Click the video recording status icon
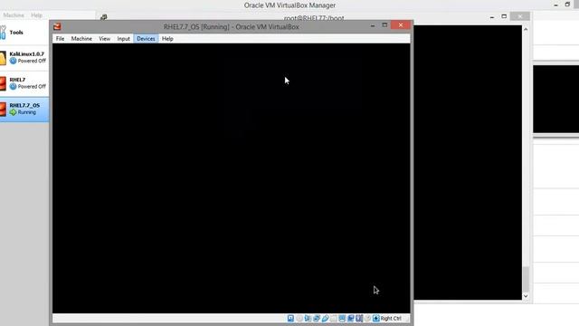 (x=350, y=318)
